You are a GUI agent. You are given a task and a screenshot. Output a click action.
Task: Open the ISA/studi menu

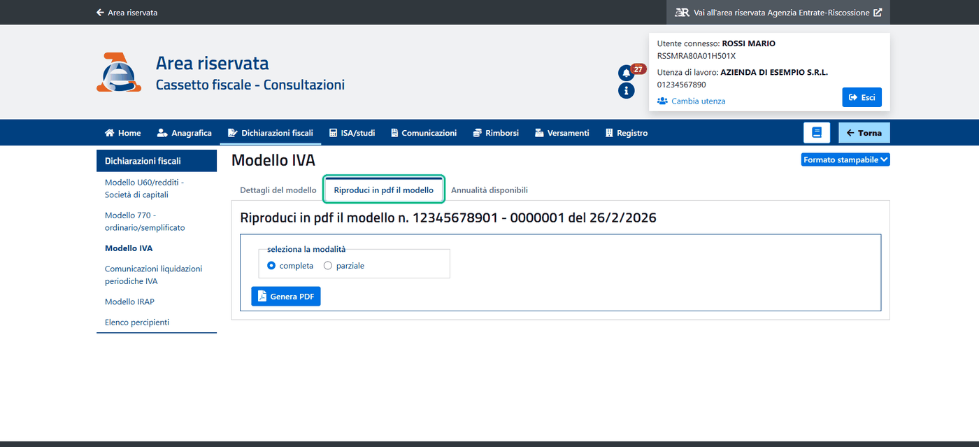pyautogui.click(x=352, y=133)
